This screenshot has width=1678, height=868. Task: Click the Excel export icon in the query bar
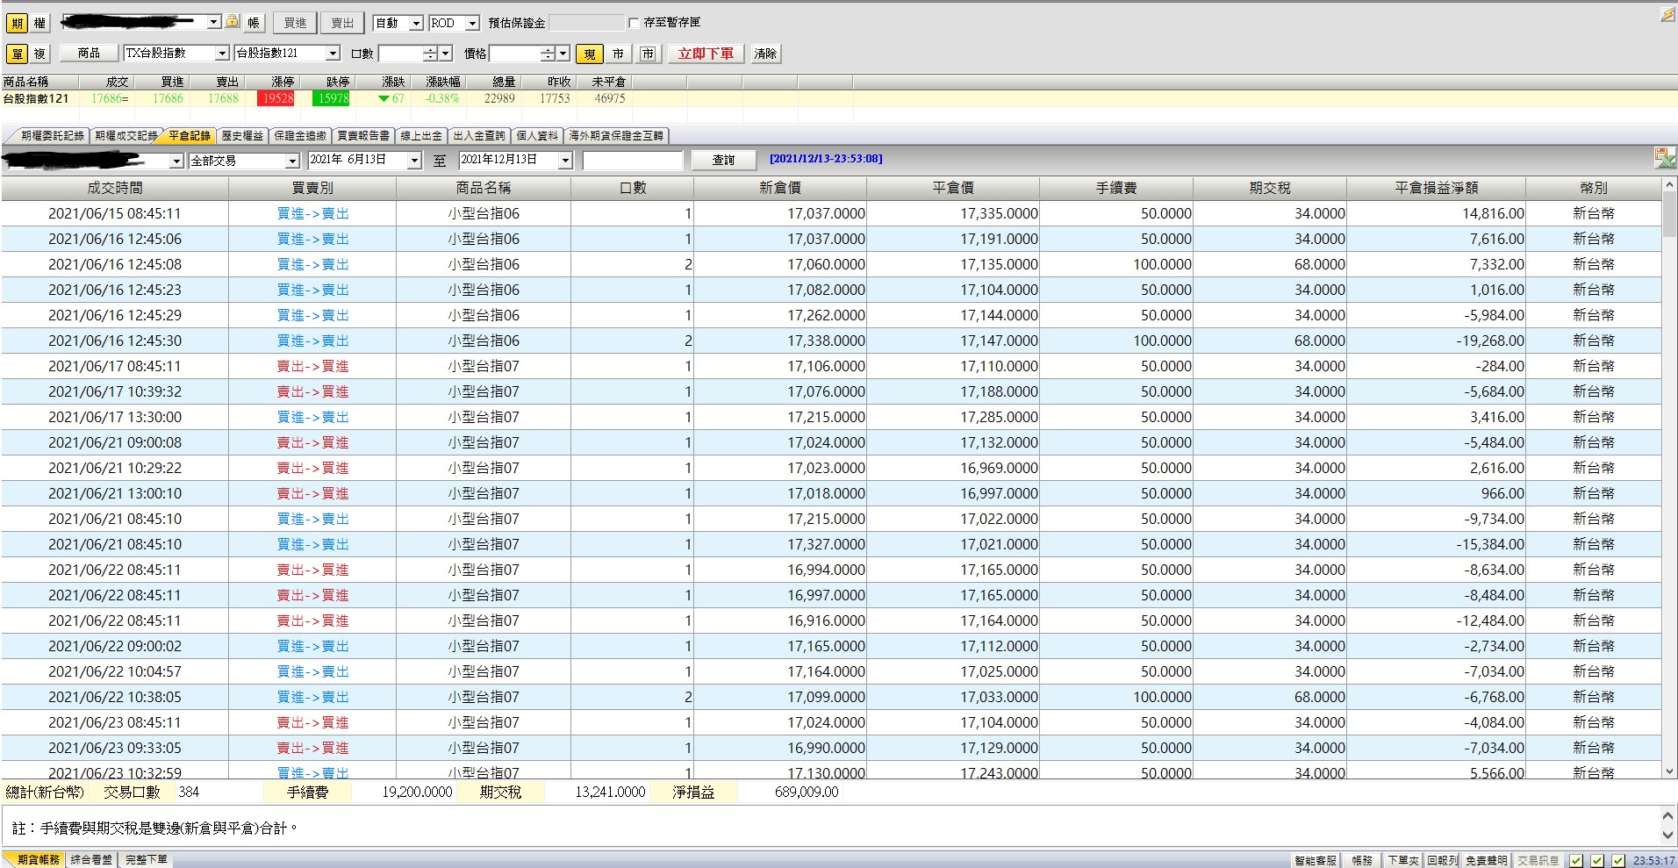pyautogui.click(x=1665, y=158)
